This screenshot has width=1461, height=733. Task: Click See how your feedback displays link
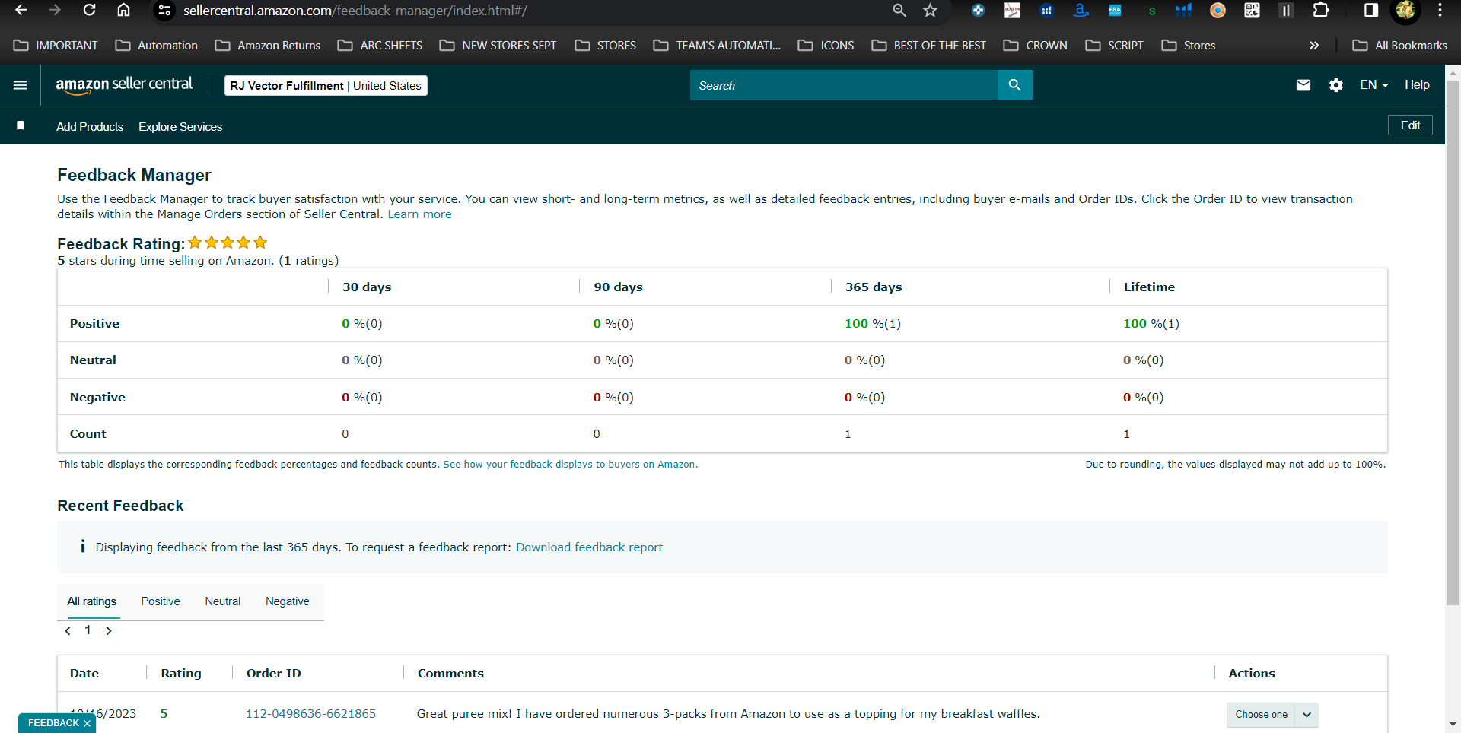[x=571, y=465]
